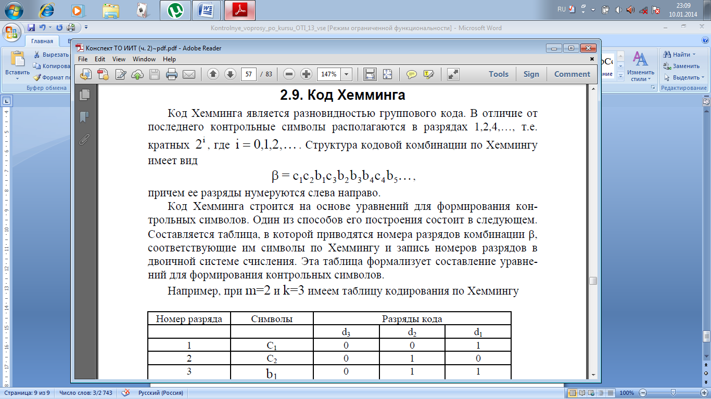This screenshot has width=711, height=399.
Task: Click the 100% zoom level in Word
Action: pyautogui.click(x=627, y=393)
